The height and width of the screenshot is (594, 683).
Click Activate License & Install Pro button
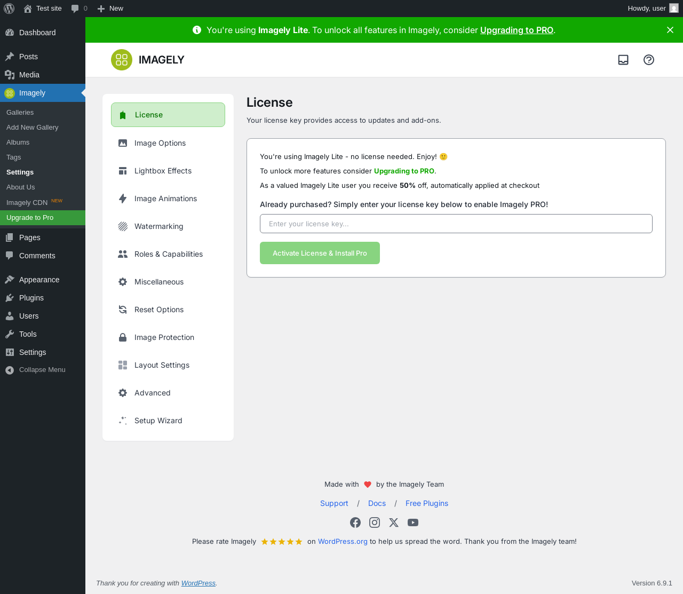(x=320, y=253)
